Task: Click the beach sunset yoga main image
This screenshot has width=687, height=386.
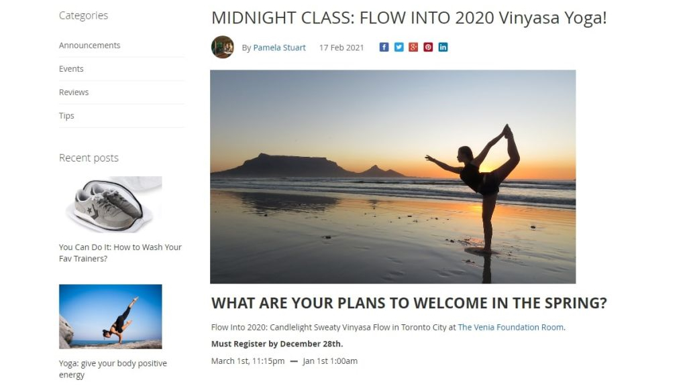Action: click(x=393, y=177)
